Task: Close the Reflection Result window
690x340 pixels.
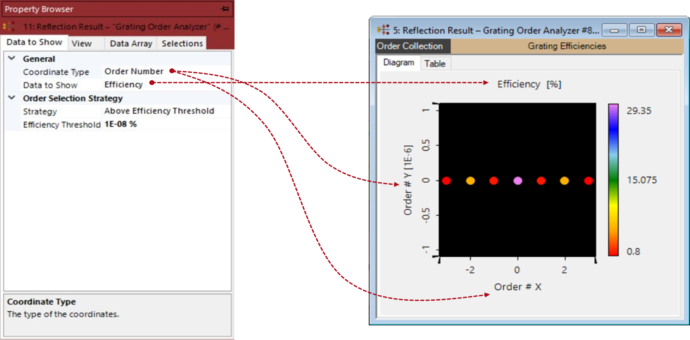Action: (669, 30)
